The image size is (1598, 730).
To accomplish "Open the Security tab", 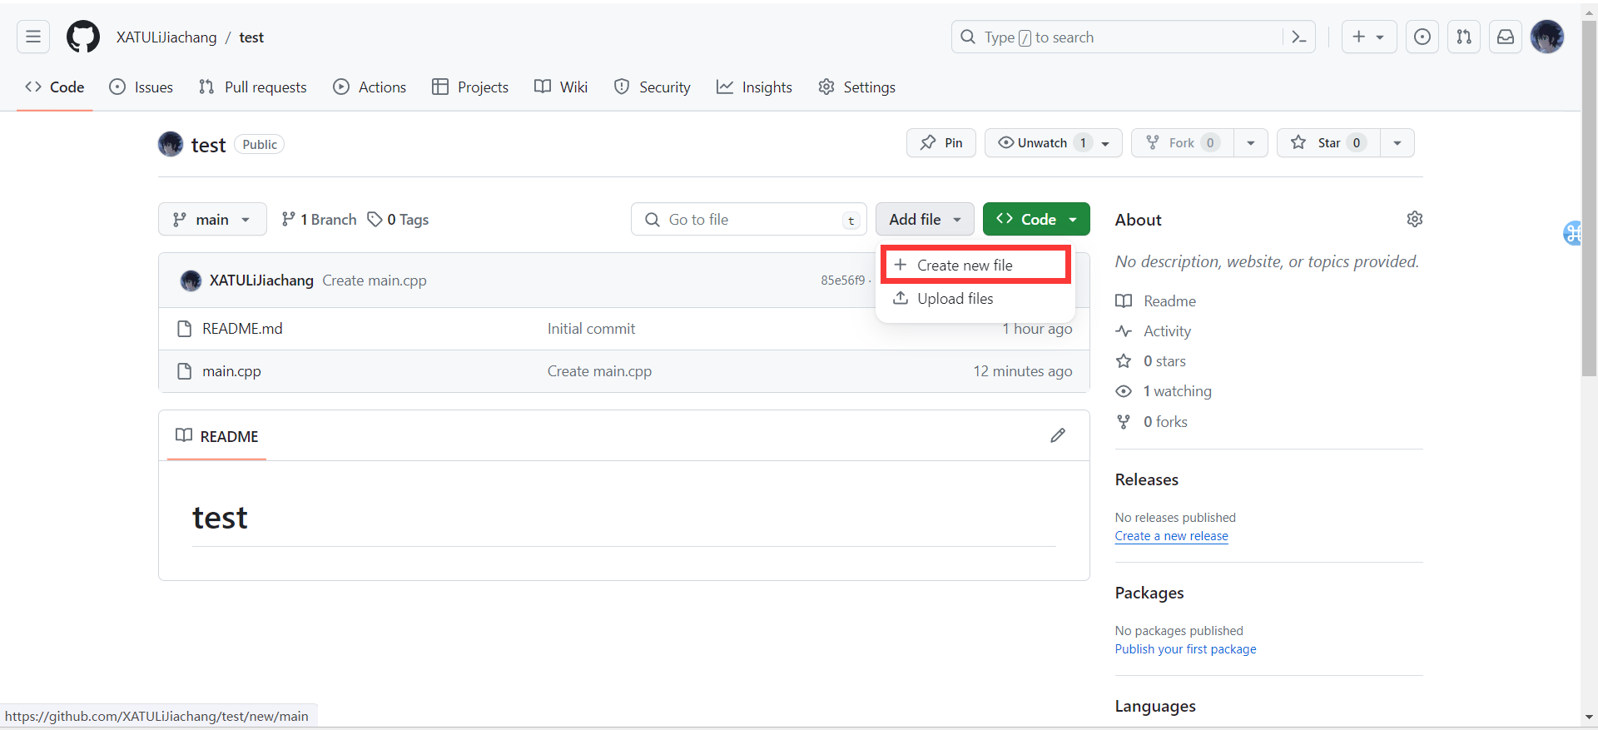I will coord(653,87).
